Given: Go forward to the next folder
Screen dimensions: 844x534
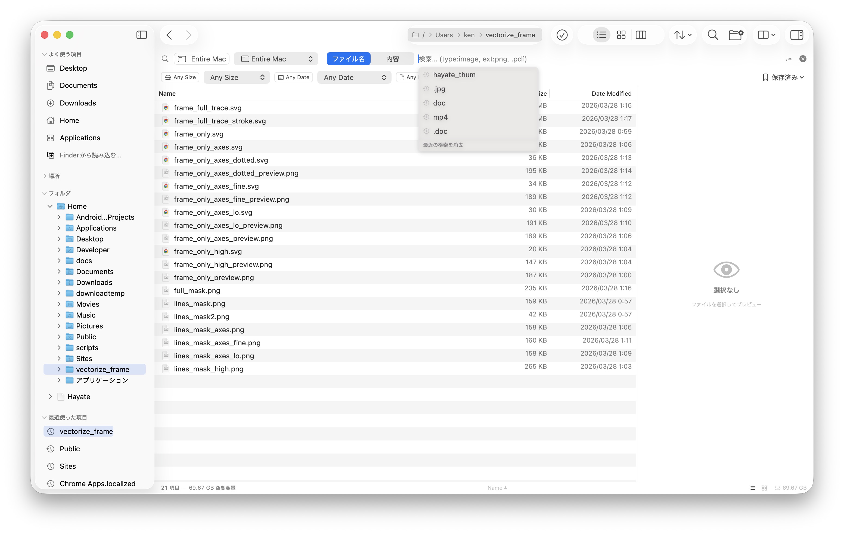Looking at the screenshot, I should coord(189,35).
